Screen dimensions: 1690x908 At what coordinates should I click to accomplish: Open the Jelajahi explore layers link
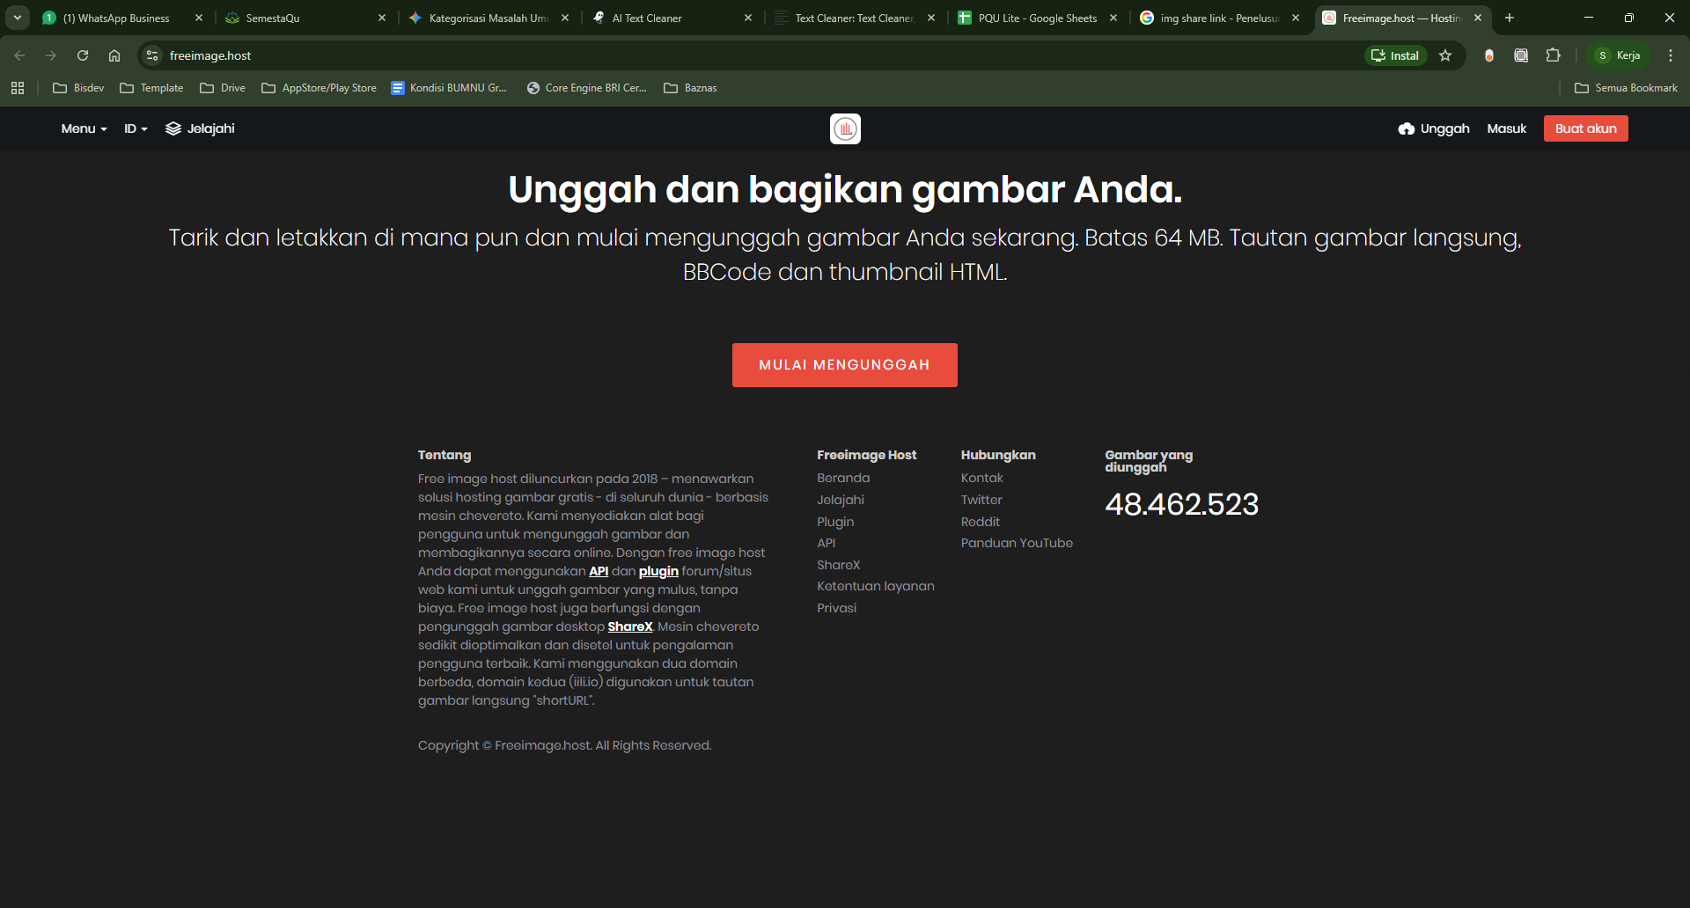pyautogui.click(x=200, y=128)
